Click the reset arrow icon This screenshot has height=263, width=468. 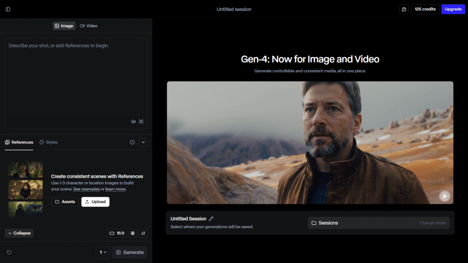click(9, 252)
